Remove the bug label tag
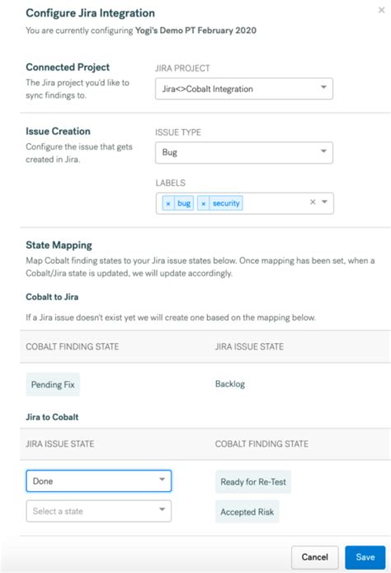The image size is (391, 573). coord(168,203)
